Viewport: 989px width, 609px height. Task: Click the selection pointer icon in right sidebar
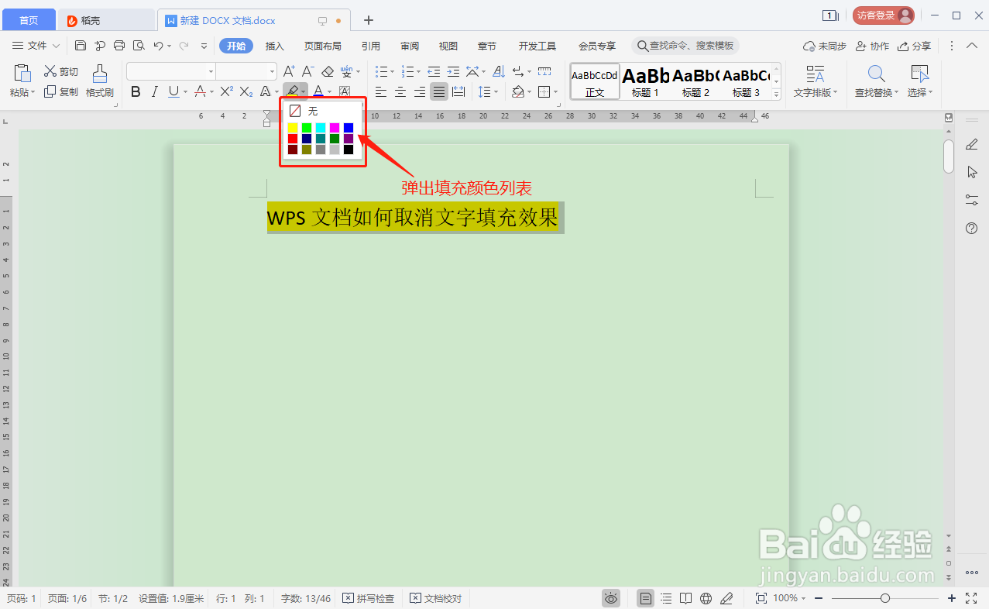point(972,172)
